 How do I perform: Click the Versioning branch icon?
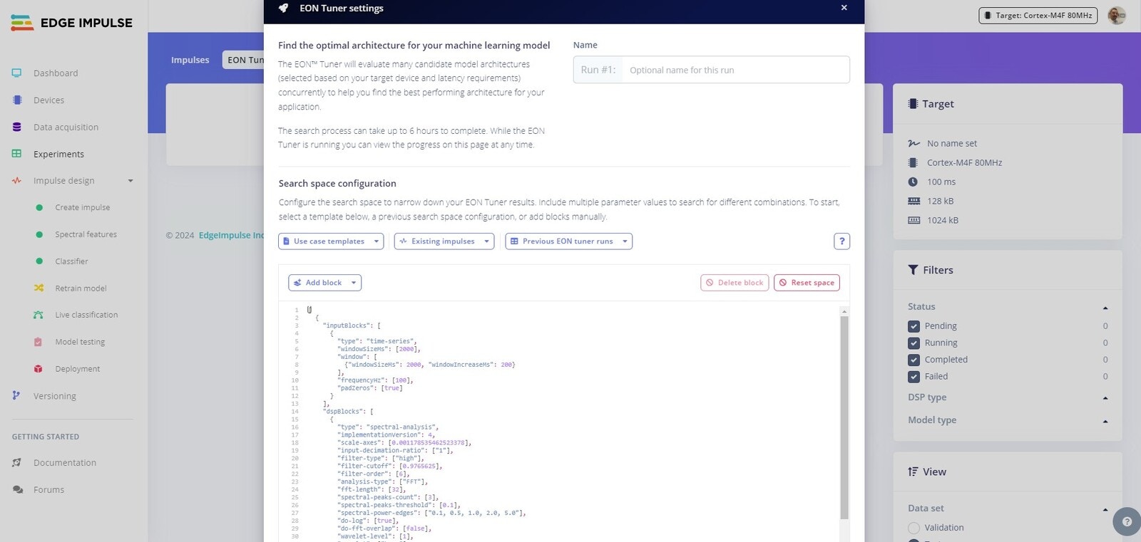(16, 395)
